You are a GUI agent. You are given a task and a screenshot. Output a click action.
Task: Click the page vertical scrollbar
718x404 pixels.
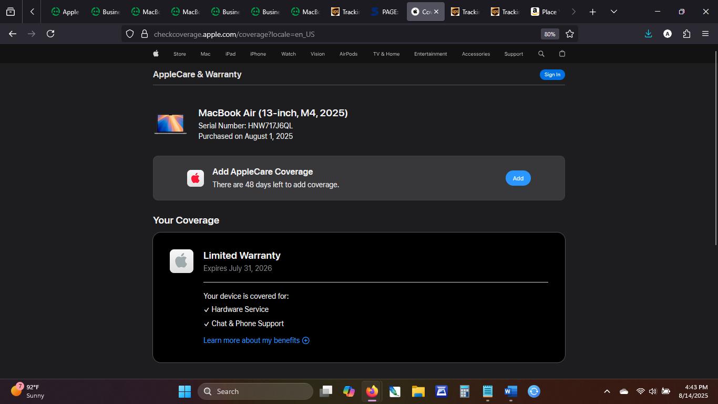click(x=715, y=147)
